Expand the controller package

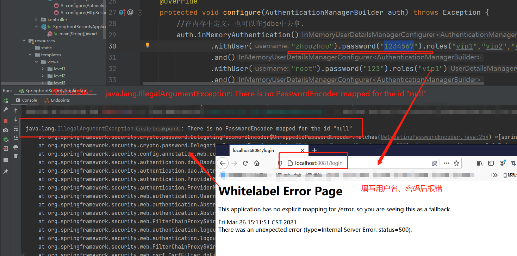coord(37,20)
